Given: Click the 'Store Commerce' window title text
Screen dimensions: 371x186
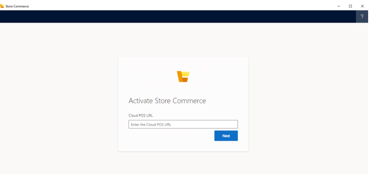Looking at the screenshot, I should (17, 7).
